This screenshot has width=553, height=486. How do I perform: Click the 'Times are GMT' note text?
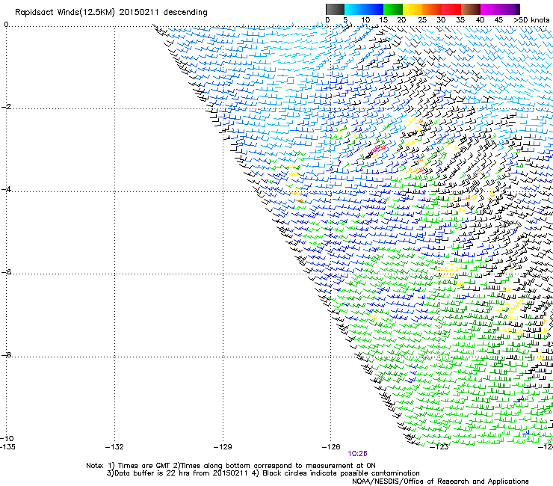click(x=144, y=466)
